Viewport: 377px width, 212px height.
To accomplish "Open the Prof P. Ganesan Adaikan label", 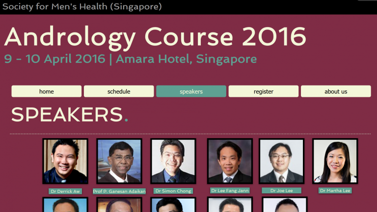I will [119, 191].
